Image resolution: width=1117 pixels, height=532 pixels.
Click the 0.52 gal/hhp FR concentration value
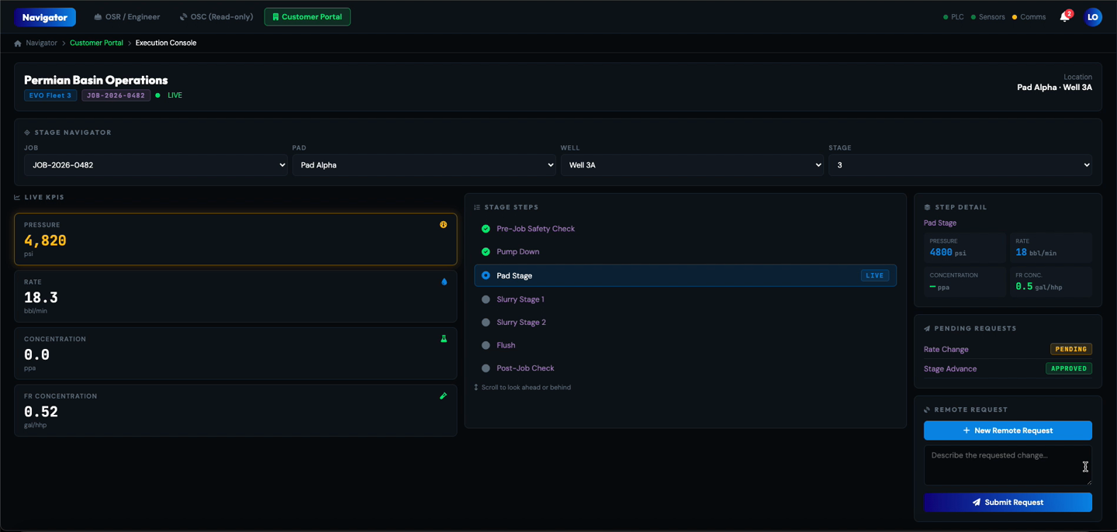(x=41, y=412)
